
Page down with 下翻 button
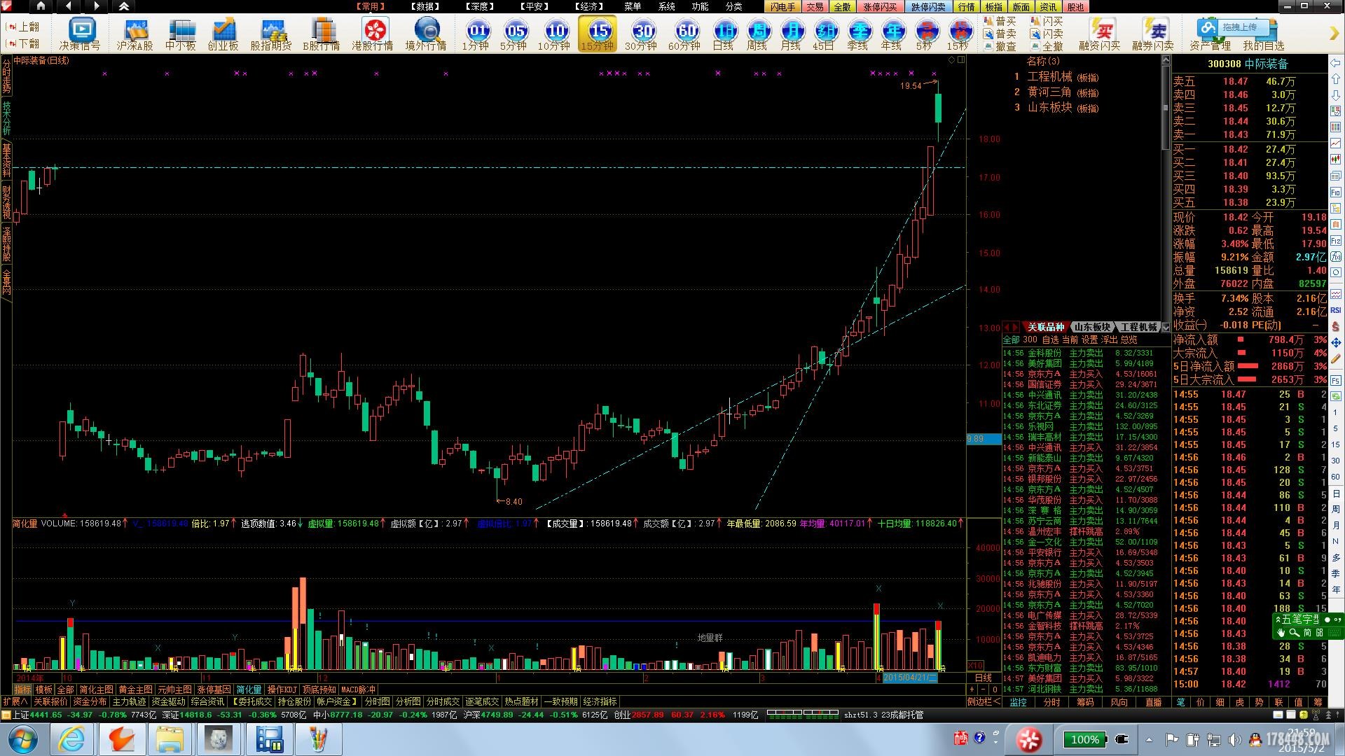(23, 43)
